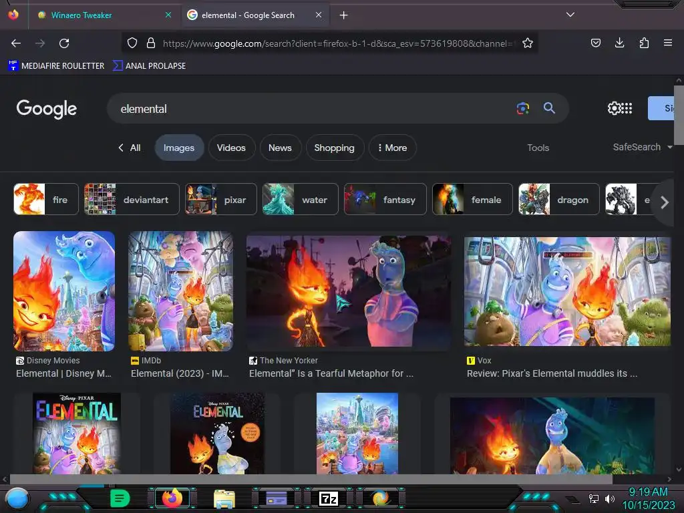684x513 pixels.
Task: Select the elemental - Google Search tab
Action: [x=255, y=15]
